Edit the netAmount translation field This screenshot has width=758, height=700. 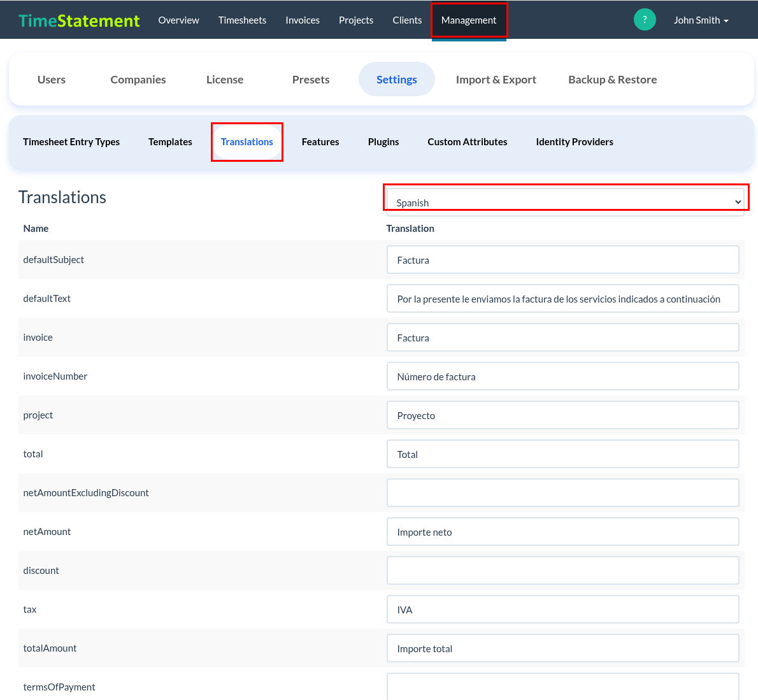(x=562, y=532)
